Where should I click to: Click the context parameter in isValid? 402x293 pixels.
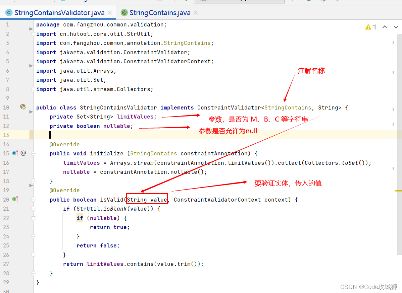[x=276, y=200]
